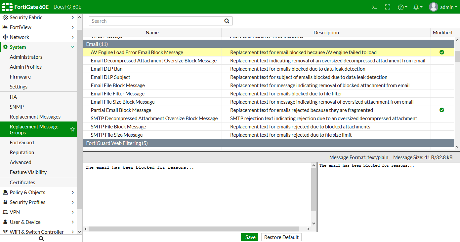
Task: Click the sidebar bottom search magnifier icon
Action: 41,238
